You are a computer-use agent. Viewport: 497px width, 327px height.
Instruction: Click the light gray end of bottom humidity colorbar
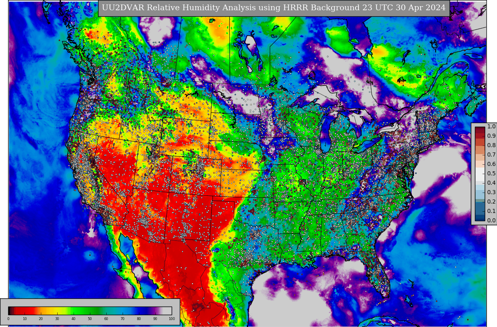168,311
